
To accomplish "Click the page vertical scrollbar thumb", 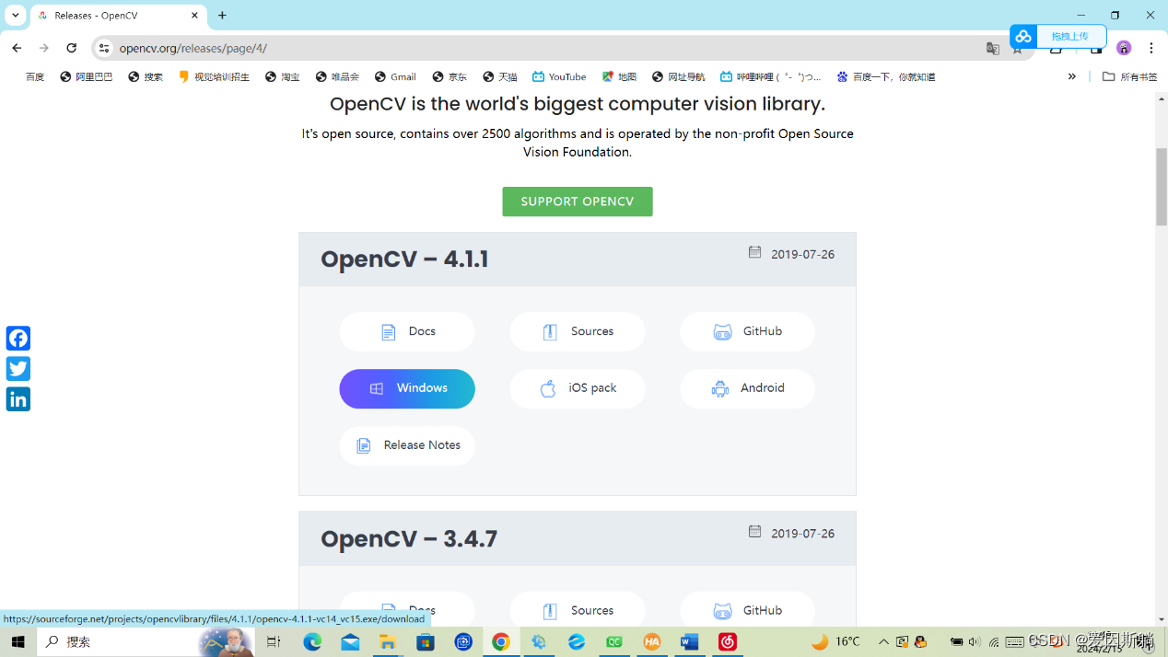I will pos(1162,186).
